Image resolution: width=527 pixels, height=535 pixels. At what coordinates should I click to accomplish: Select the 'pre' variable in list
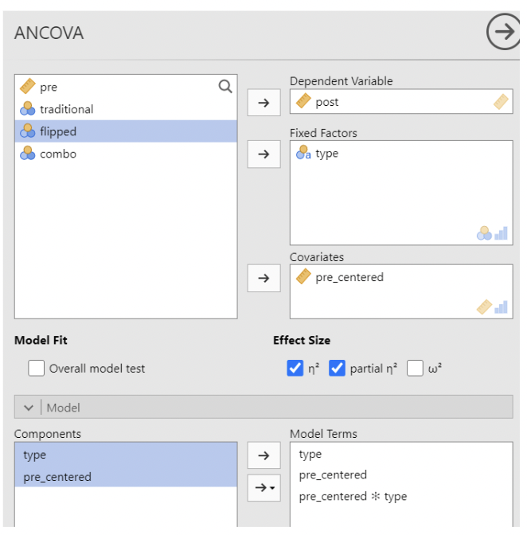(49, 88)
